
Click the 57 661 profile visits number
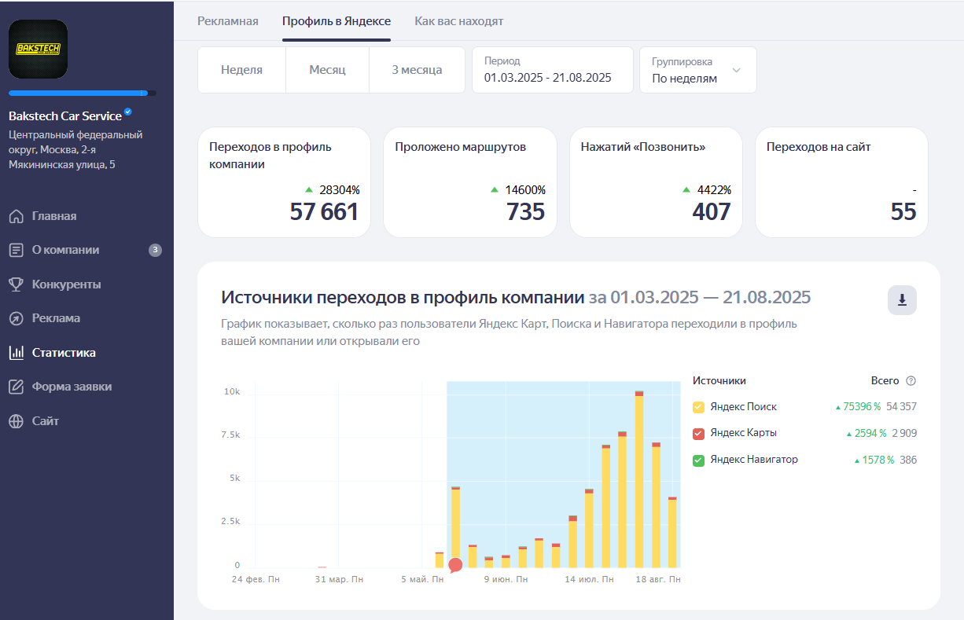324,212
